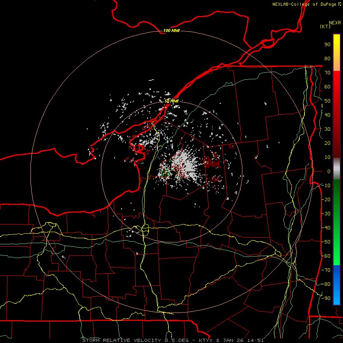343x343 pixels.
Task: Click the -40 scale label
Action: click(326, 228)
